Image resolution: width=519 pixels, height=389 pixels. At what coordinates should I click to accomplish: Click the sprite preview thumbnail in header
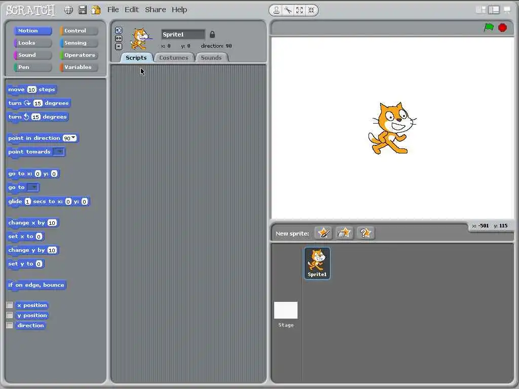(141, 38)
